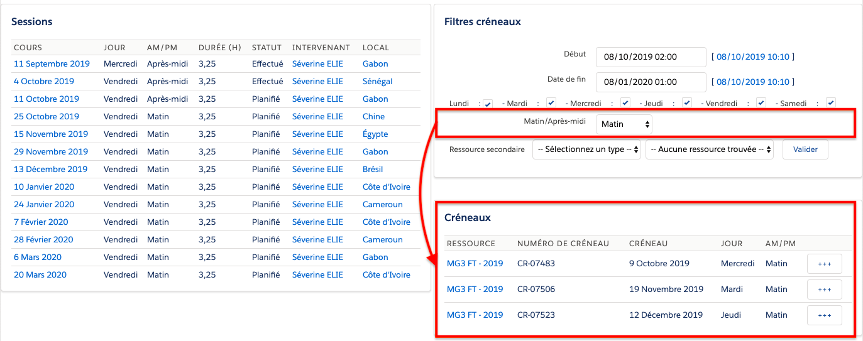This screenshot has height=341, width=863.
Task: Open the 11 Septembre 2019 session
Action: pyautogui.click(x=52, y=64)
